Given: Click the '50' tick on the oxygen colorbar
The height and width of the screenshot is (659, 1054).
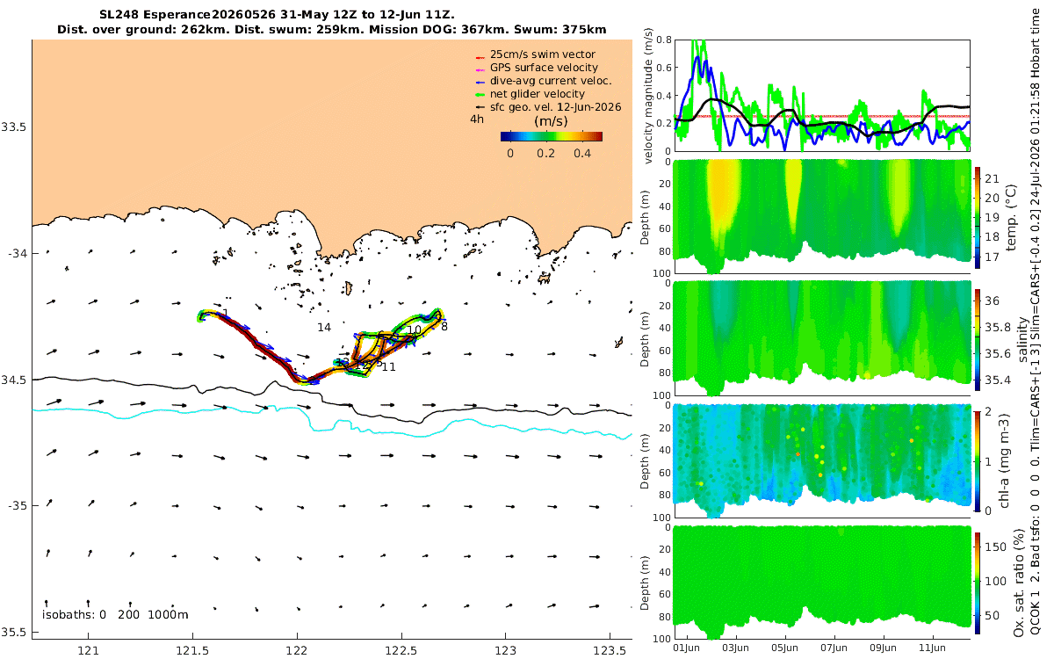Looking at the screenshot, I should pyautogui.click(x=993, y=615).
